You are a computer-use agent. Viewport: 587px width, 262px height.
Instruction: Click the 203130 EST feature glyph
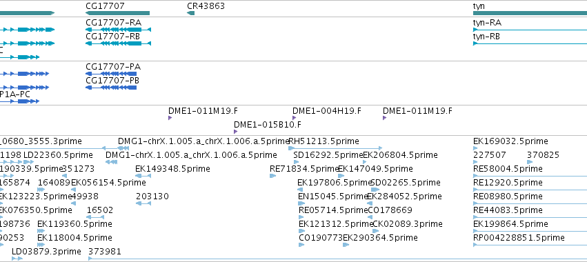143,203
